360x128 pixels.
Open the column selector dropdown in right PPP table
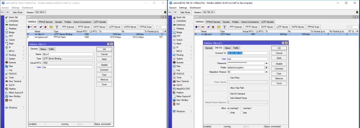pos(357,31)
